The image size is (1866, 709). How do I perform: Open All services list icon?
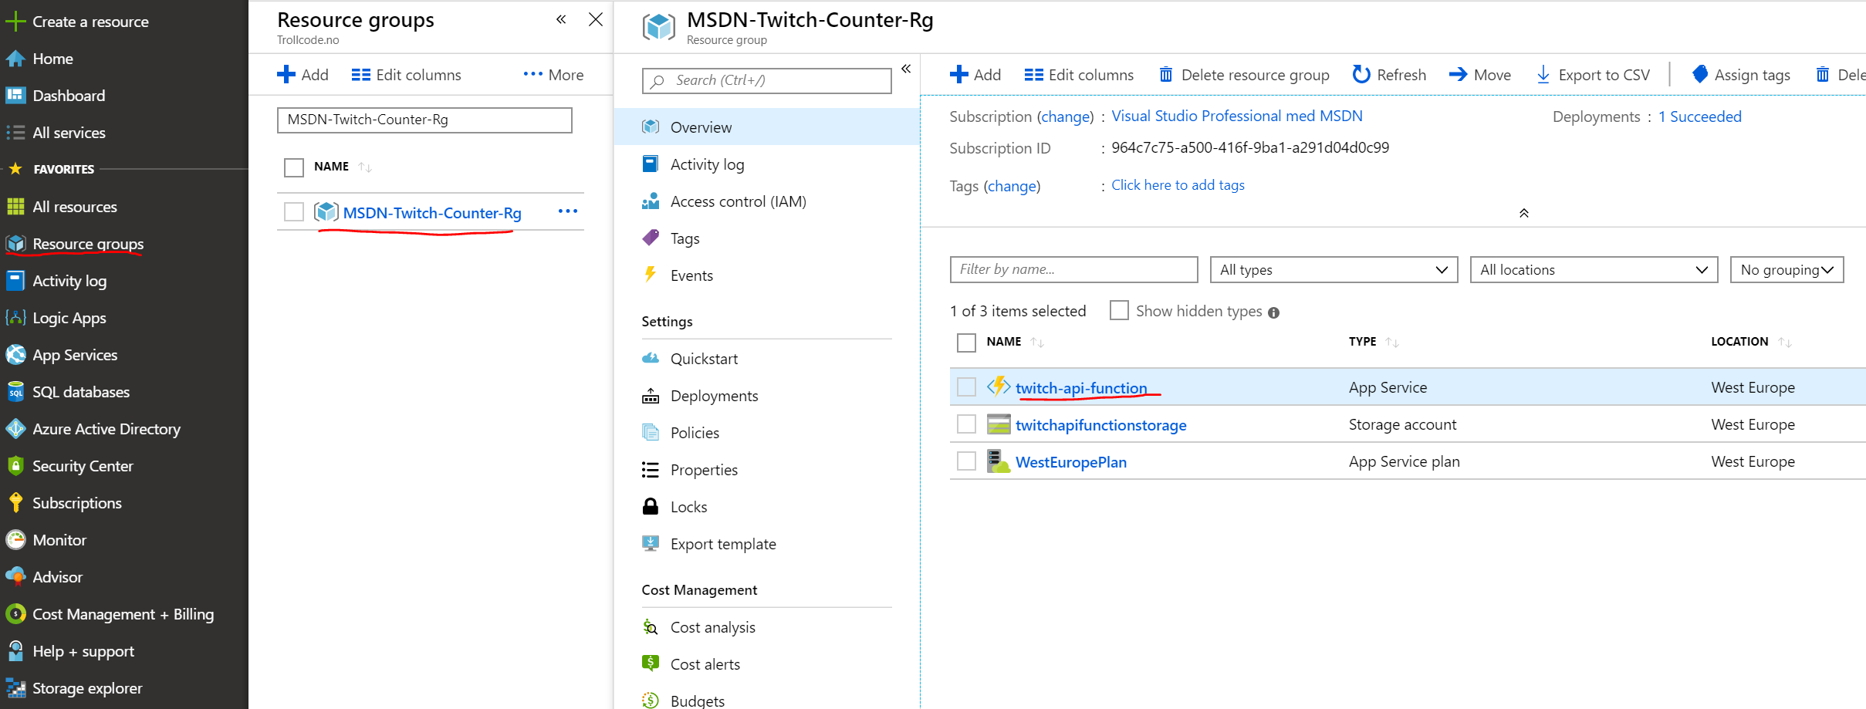(x=15, y=133)
